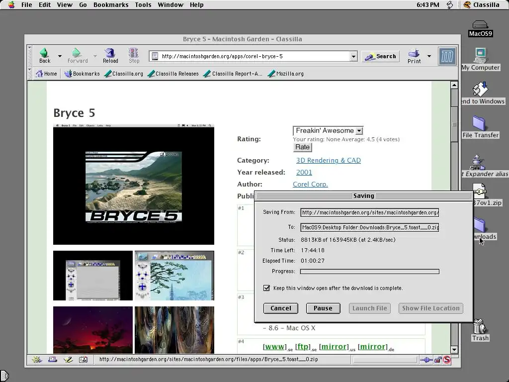The image size is (509, 382).
Task: Follow the 2001 year link
Action: pos(304,173)
